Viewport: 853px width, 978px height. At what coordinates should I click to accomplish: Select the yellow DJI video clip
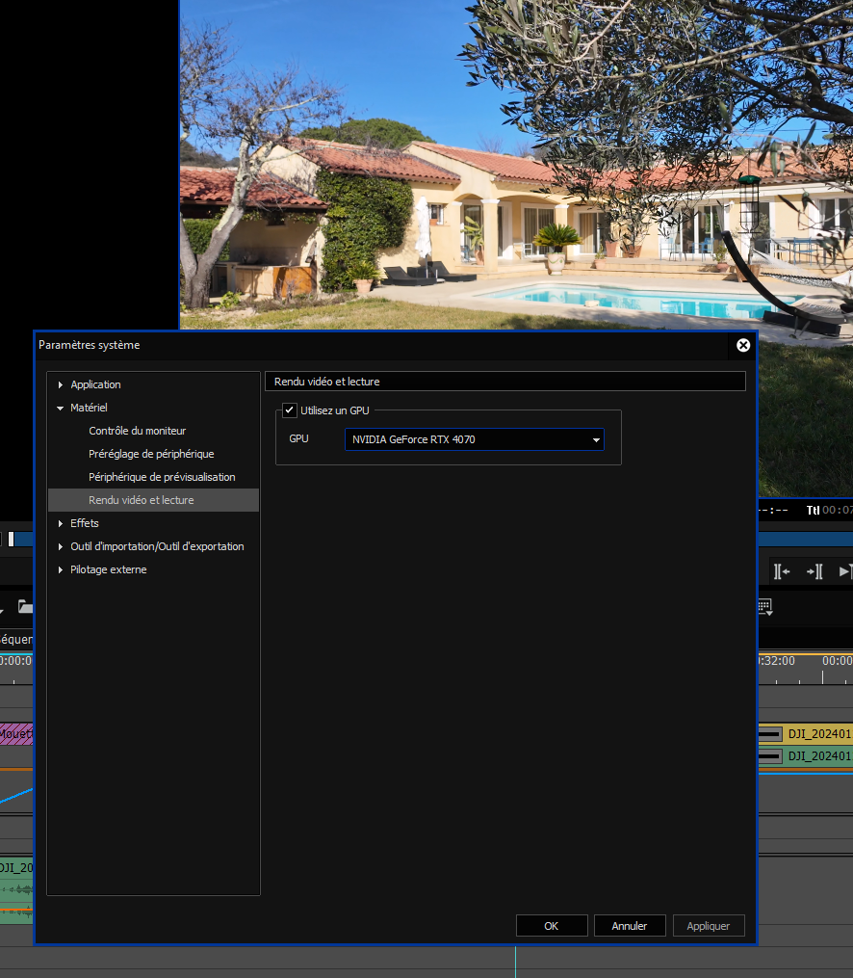818,733
